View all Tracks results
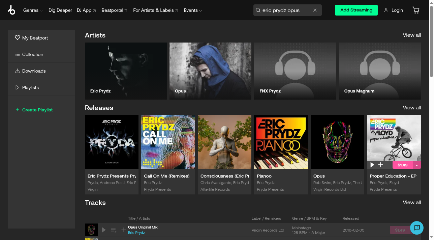The width and height of the screenshot is (434, 240). [412, 203]
